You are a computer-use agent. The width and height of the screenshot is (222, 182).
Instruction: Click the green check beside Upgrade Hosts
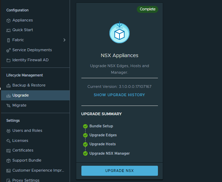[x=86, y=144]
